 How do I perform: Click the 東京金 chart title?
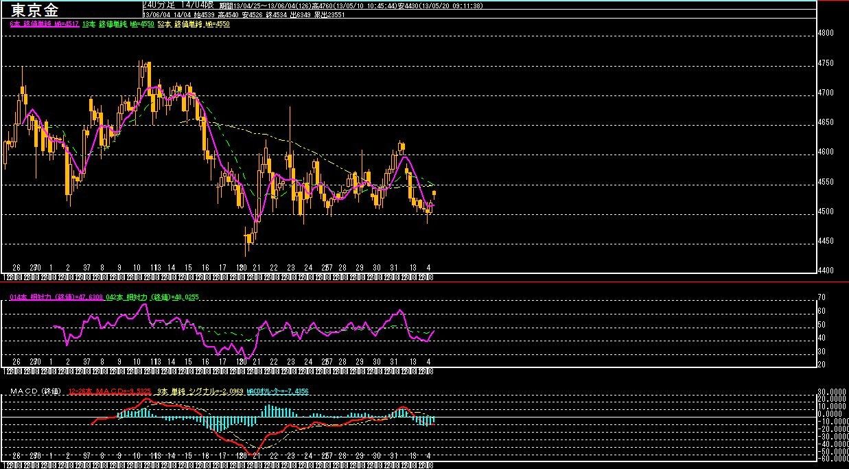35,10
